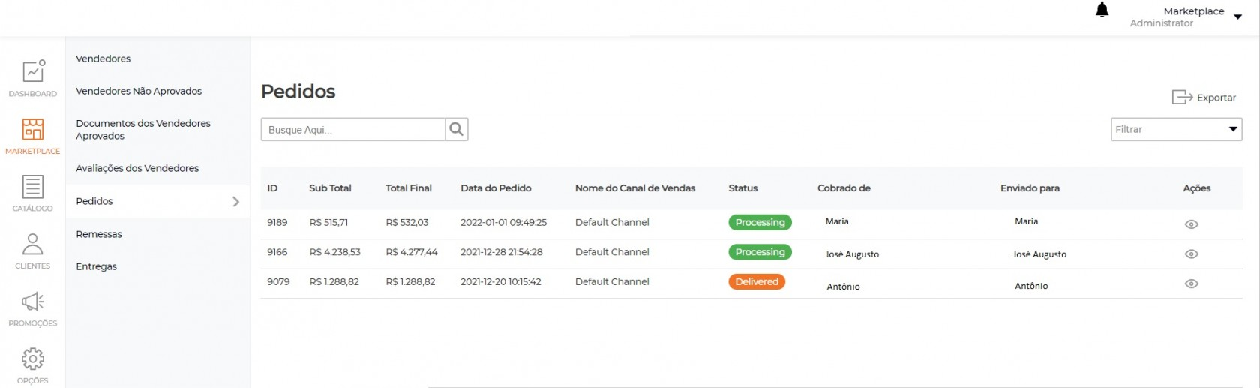View order 9079 using eye icon
Image resolution: width=1260 pixels, height=388 pixels.
point(1191,284)
